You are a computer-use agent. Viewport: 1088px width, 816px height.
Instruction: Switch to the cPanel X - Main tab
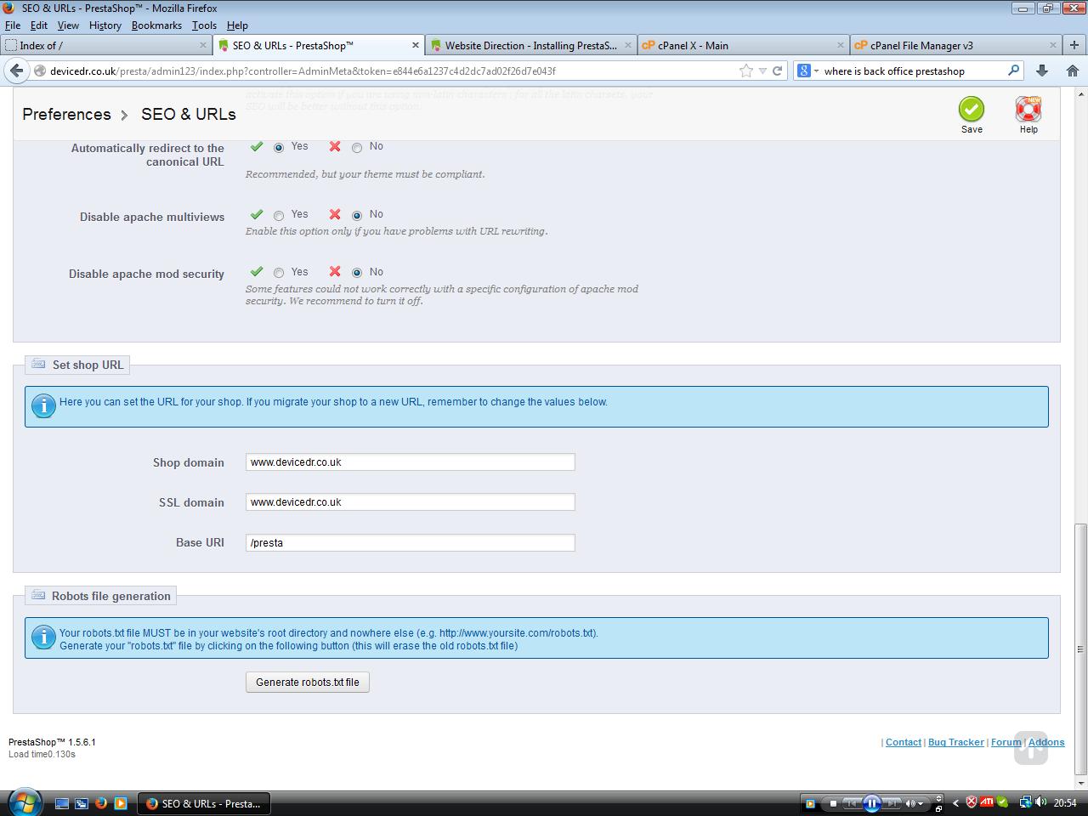744,45
